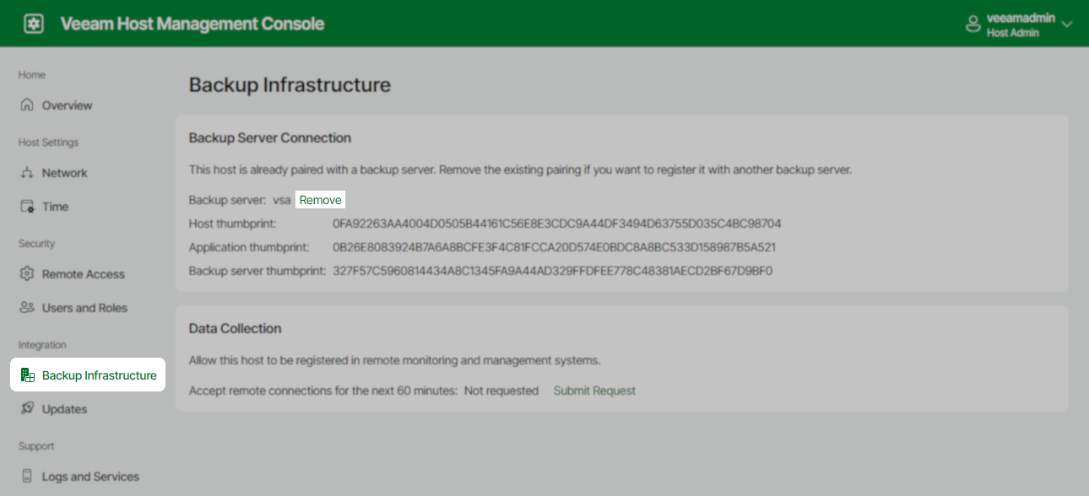
Task: Remove the pairing with backup server vsa
Action: (319, 199)
